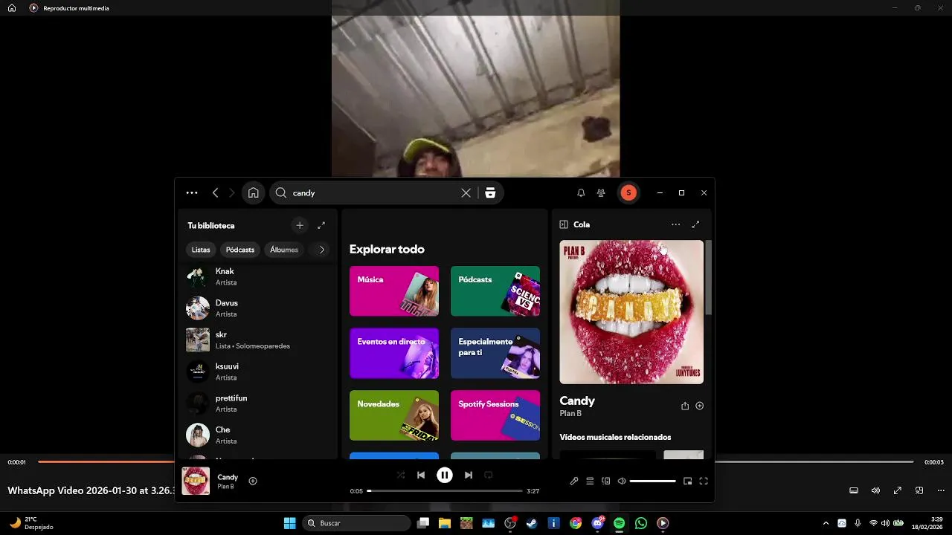Open connect to a device icon
The image size is (952, 535).
click(606, 481)
